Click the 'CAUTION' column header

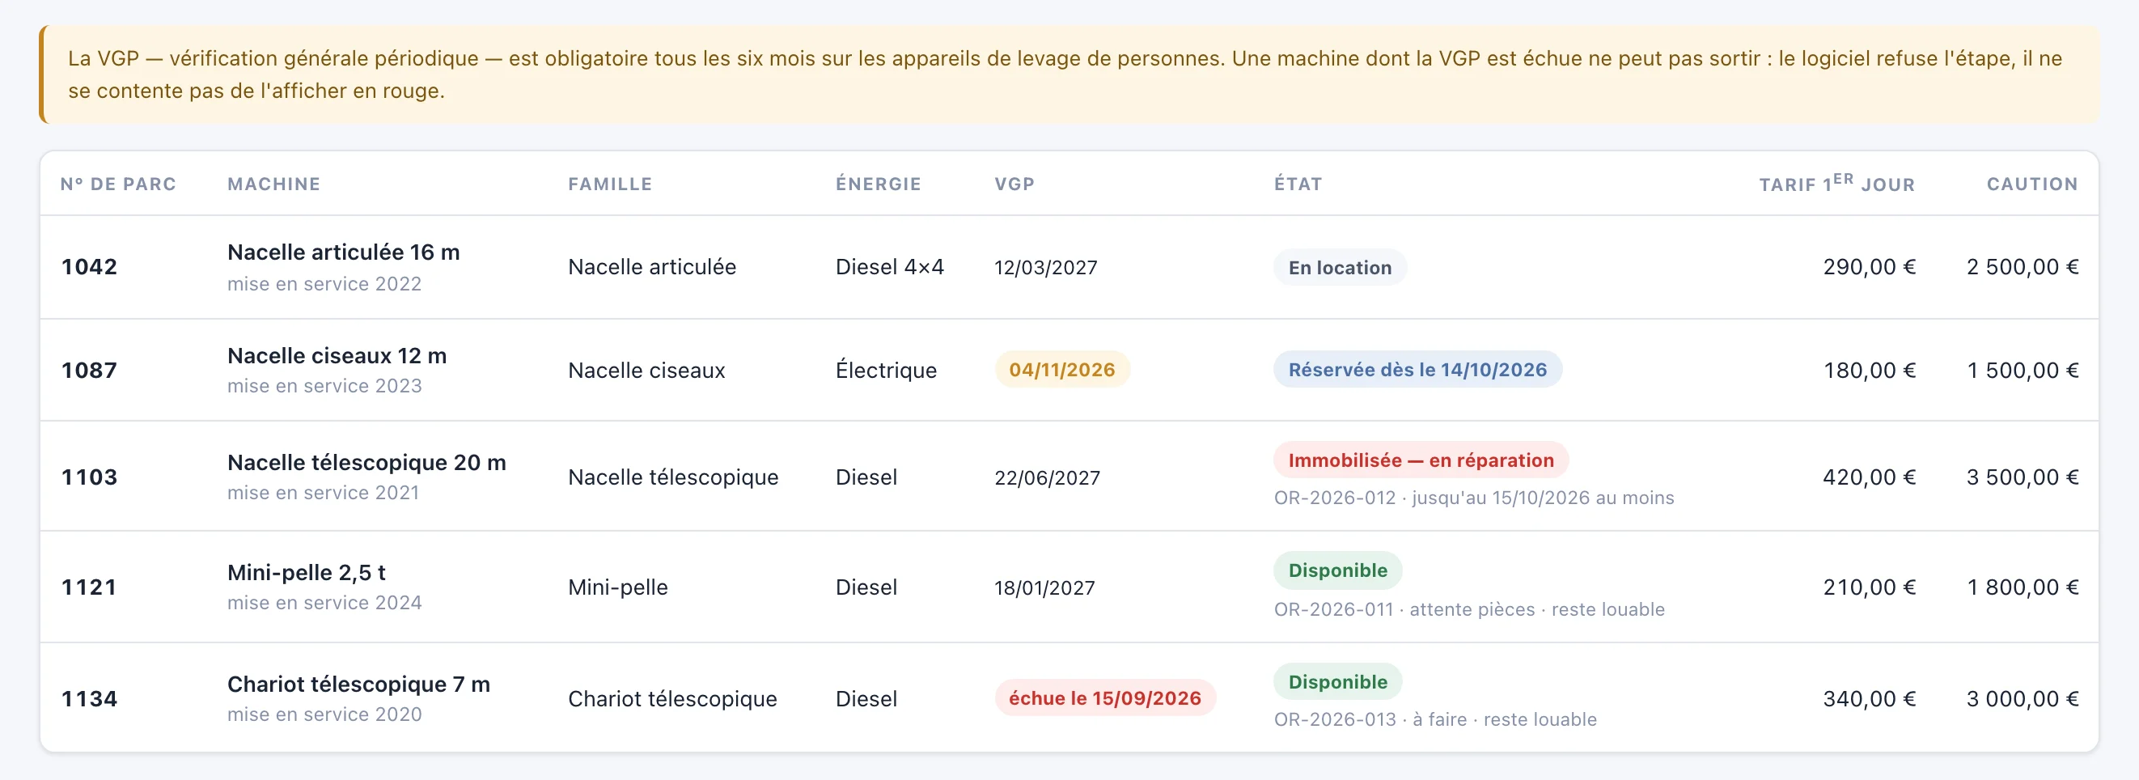[2032, 184]
